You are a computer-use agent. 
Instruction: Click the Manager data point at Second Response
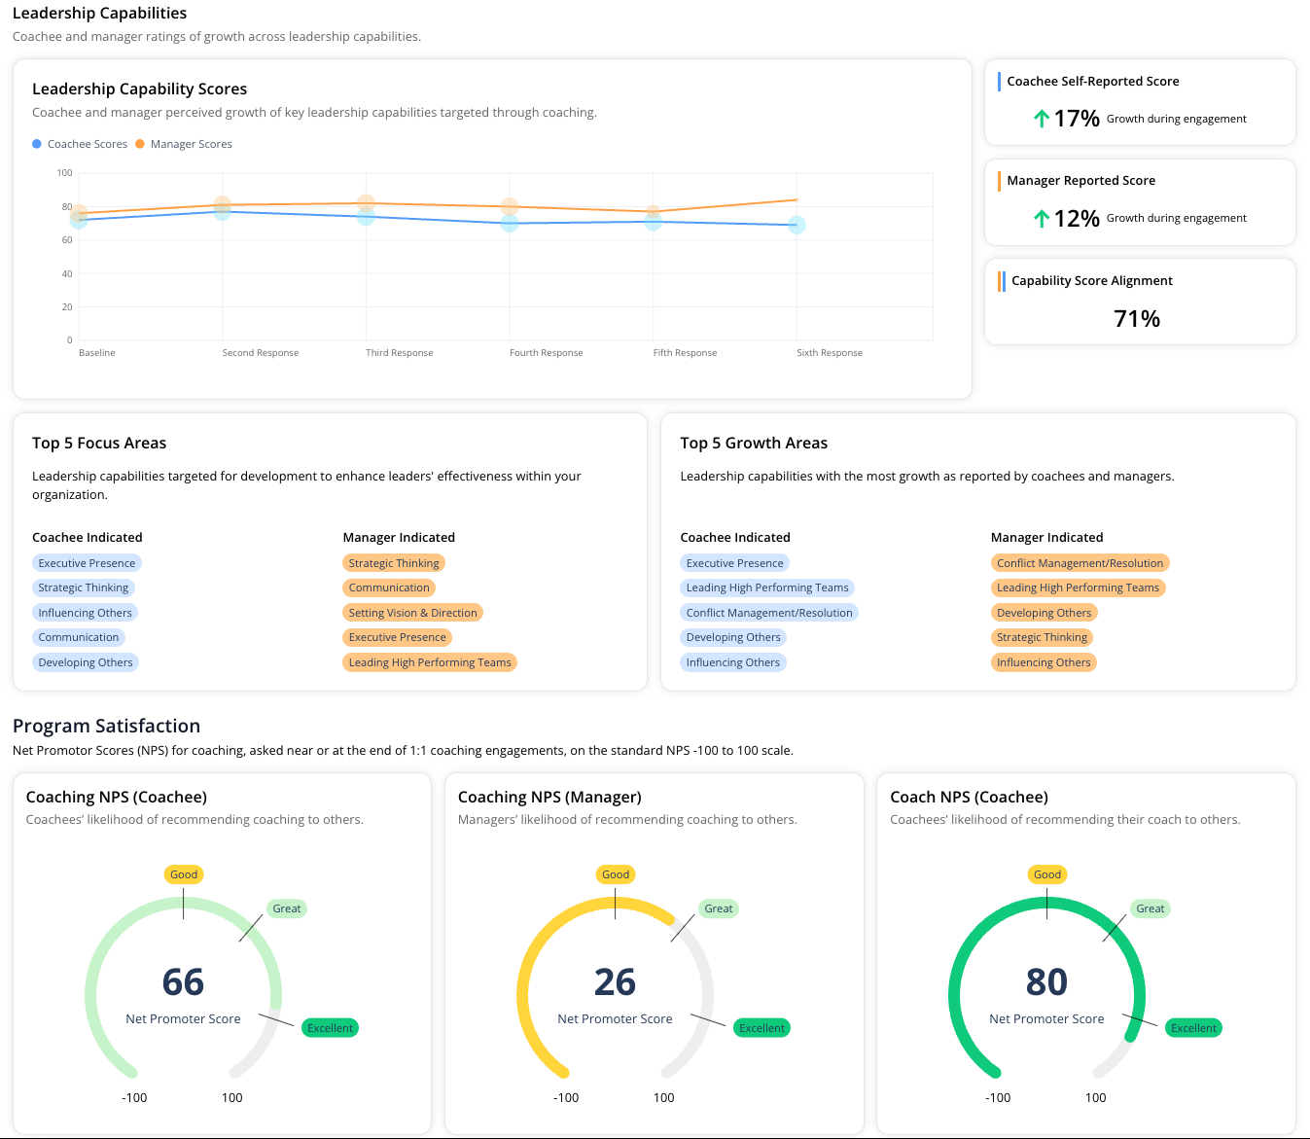(223, 205)
